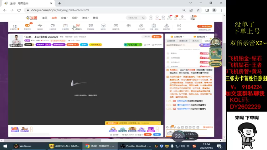Expand the 视频 video dropdown
The width and height of the screenshot is (267, 150).
(x=75, y=18)
